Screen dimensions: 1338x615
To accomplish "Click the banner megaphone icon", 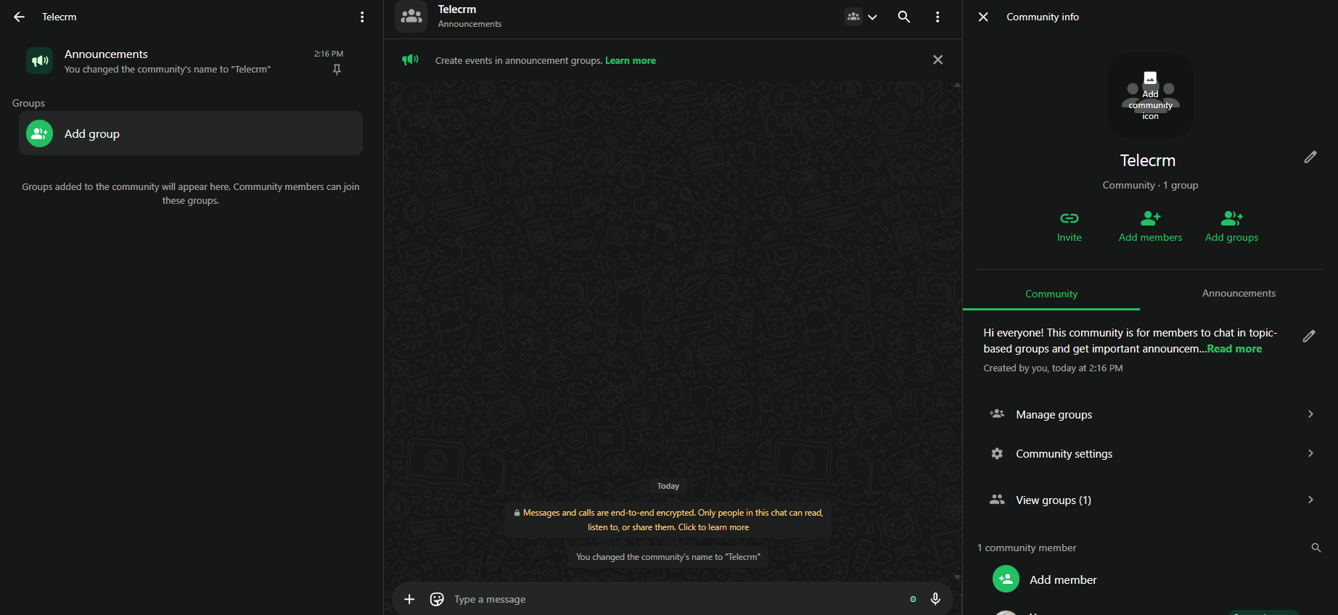I will pyautogui.click(x=411, y=60).
